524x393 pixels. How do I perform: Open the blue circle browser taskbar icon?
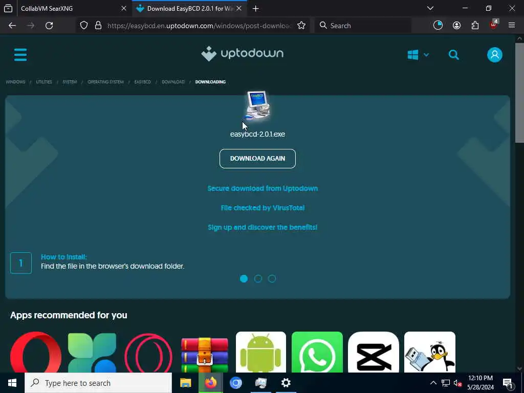tap(236, 383)
